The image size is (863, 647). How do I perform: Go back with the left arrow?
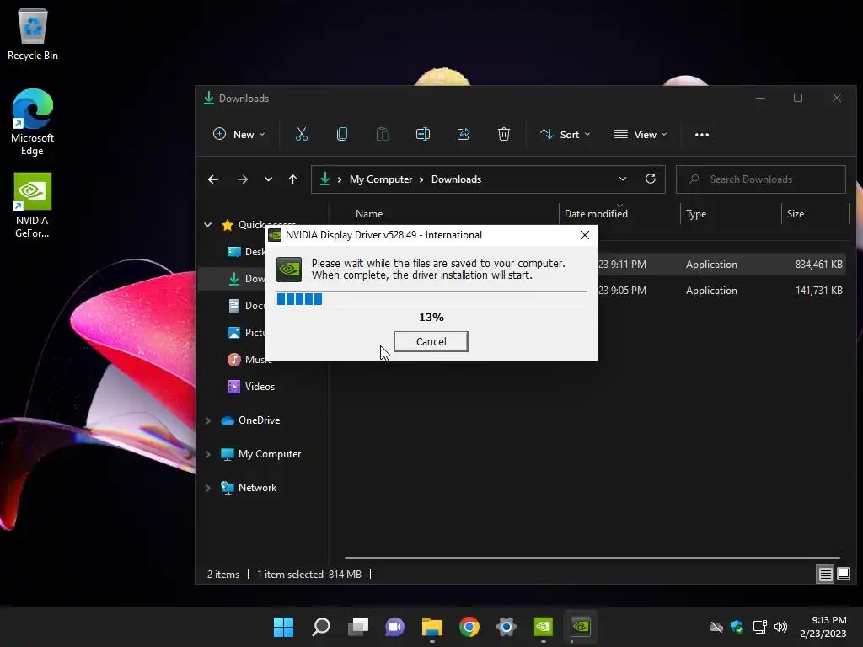tap(213, 179)
